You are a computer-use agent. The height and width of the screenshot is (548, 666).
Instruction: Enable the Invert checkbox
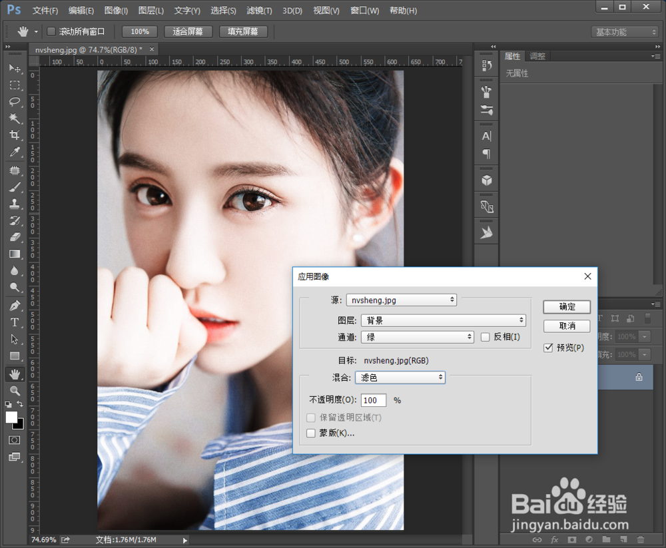point(485,338)
